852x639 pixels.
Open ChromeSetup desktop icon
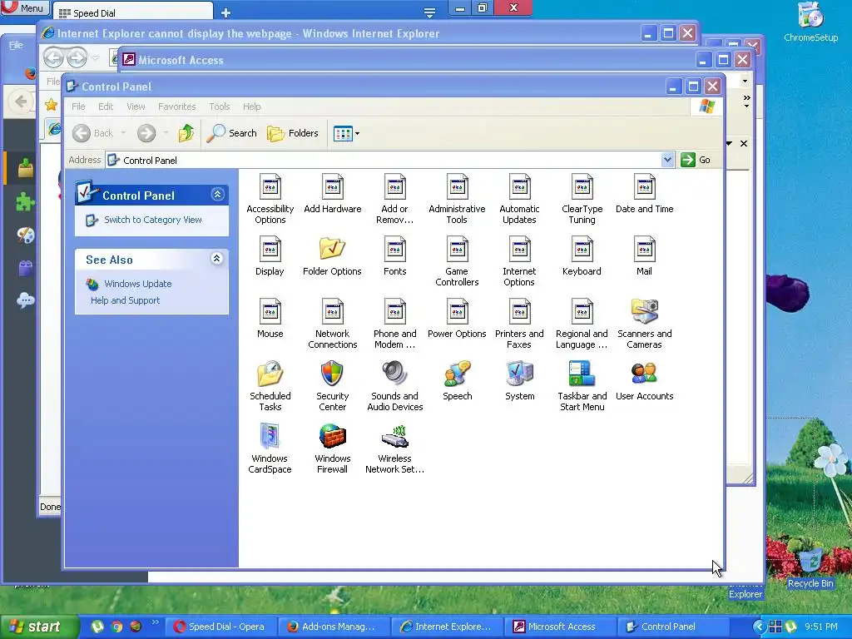810,22
